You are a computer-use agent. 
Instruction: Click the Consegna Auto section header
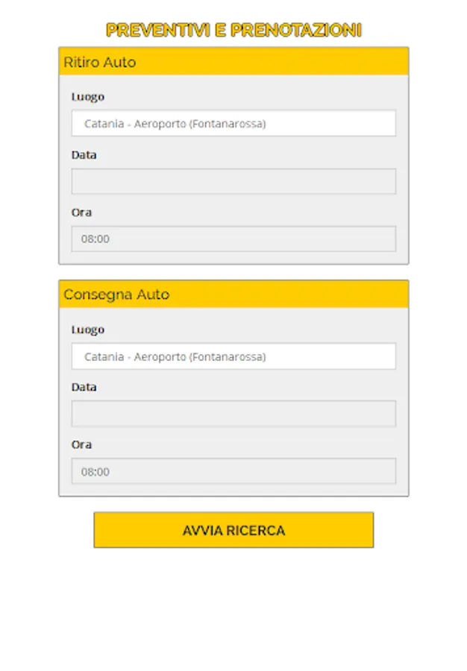233,294
